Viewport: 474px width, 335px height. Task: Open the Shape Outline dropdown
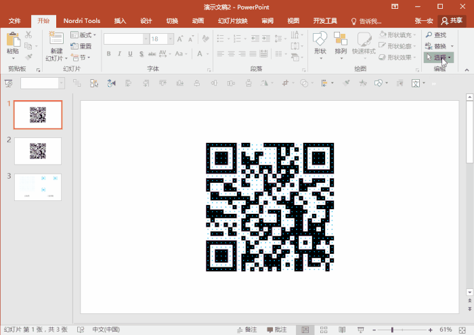[398, 46]
